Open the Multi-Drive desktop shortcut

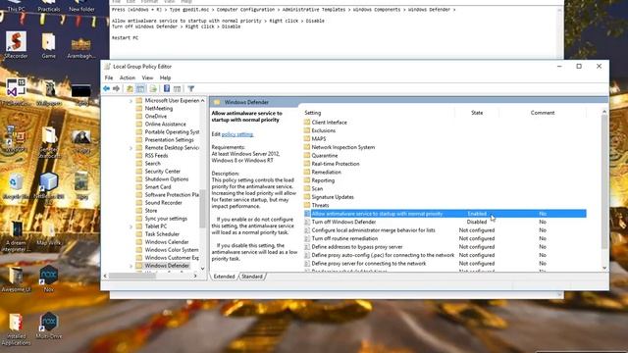click(x=48, y=326)
